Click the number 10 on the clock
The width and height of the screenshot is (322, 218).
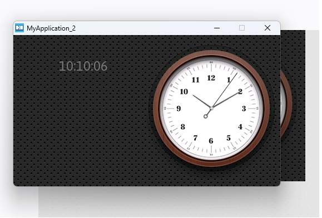coord(184,92)
